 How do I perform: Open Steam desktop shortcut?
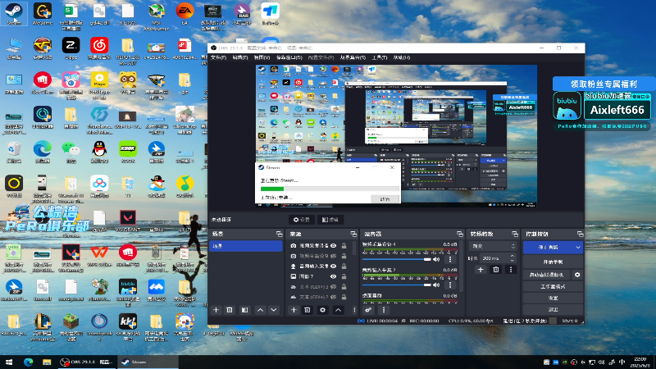coord(14,13)
